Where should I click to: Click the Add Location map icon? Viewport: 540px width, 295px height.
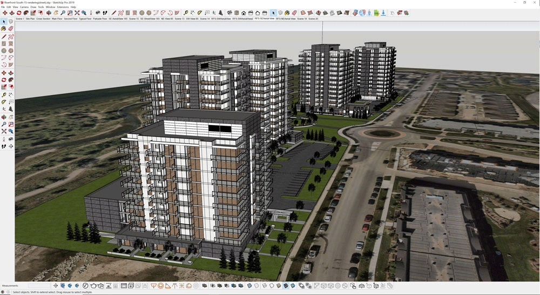click(x=355, y=13)
